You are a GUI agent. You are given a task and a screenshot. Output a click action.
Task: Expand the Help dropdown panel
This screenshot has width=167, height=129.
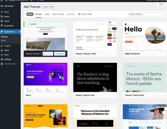tap(161, 4)
